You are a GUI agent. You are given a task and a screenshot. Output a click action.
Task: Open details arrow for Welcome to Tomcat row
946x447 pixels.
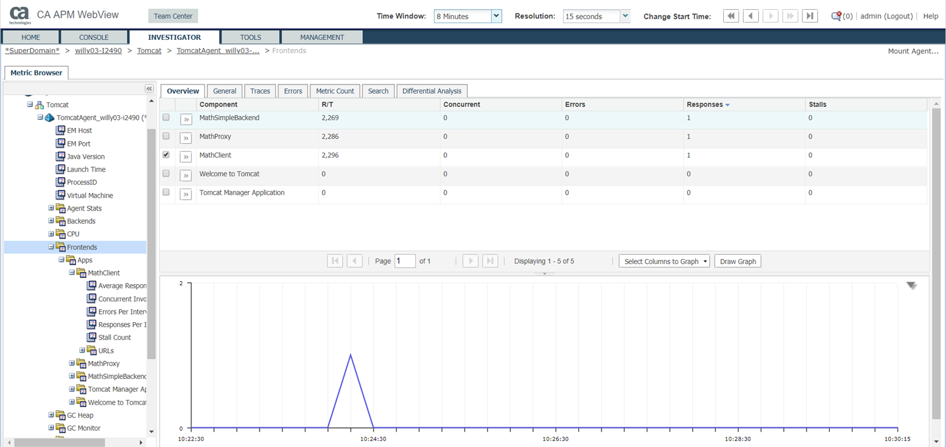point(186,176)
